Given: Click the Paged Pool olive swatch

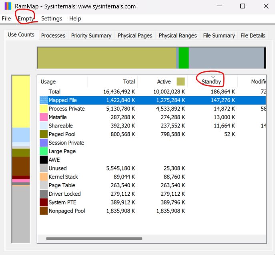Looking at the screenshot, I should 44,134.
